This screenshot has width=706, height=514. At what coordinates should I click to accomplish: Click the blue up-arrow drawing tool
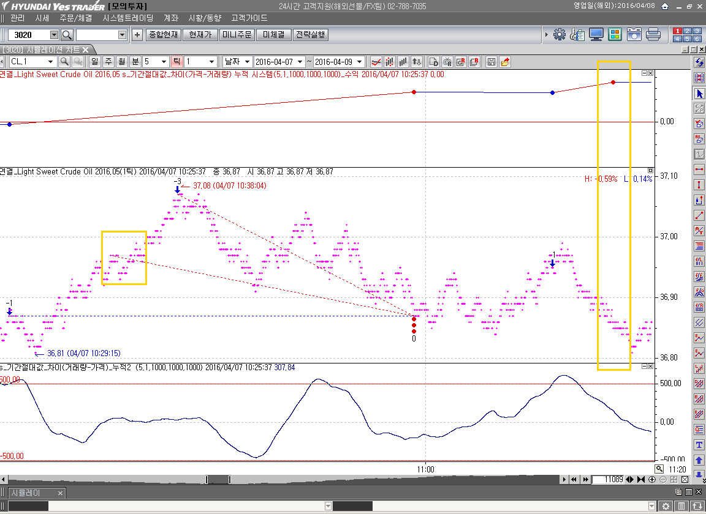(699, 460)
